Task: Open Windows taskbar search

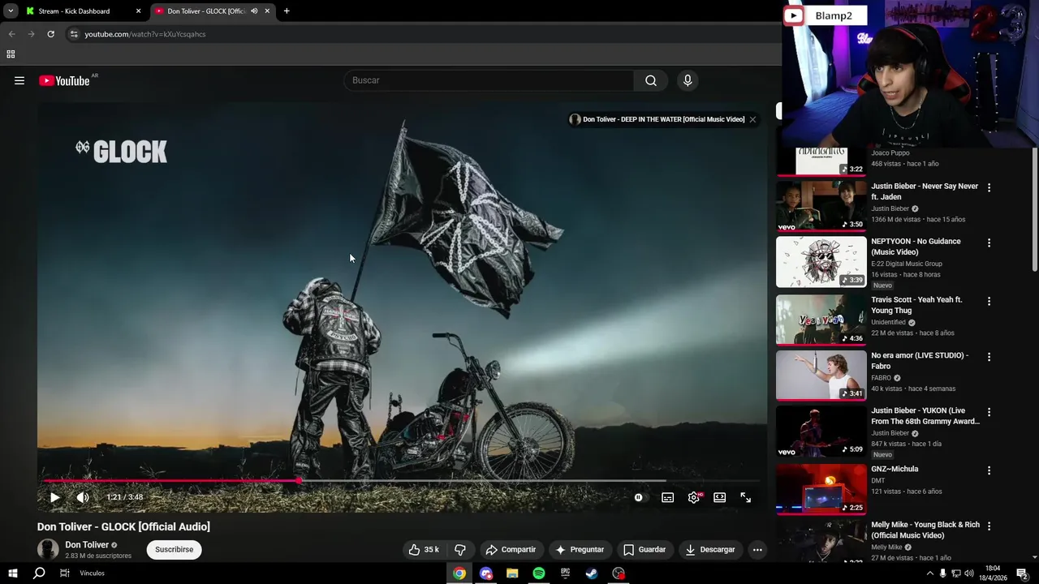Action: pyautogui.click(x=39, y=573)
